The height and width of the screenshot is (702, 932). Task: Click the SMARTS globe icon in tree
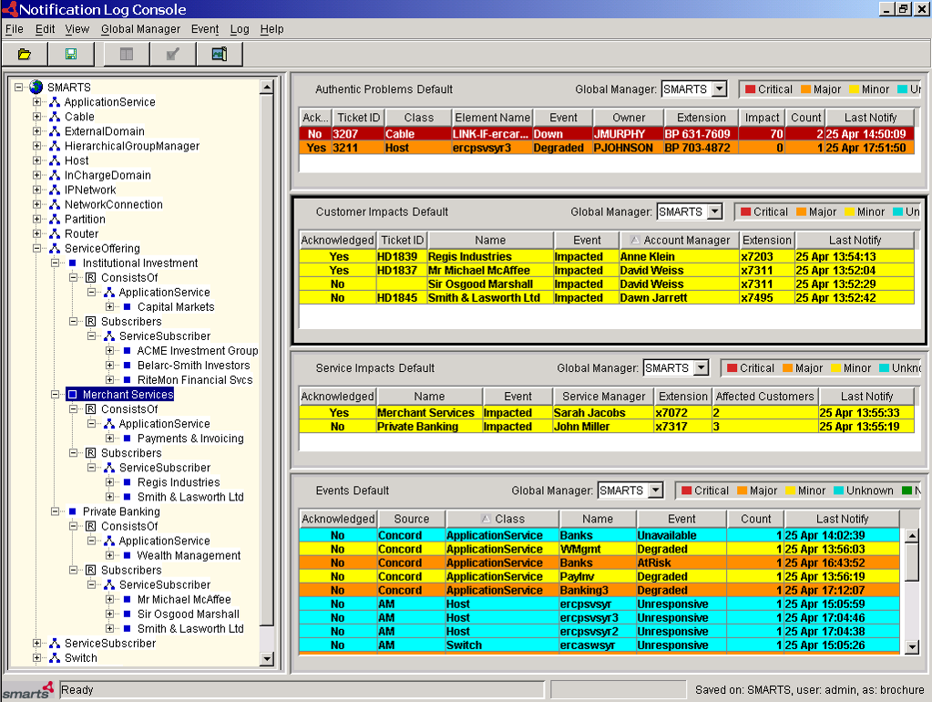36,88
